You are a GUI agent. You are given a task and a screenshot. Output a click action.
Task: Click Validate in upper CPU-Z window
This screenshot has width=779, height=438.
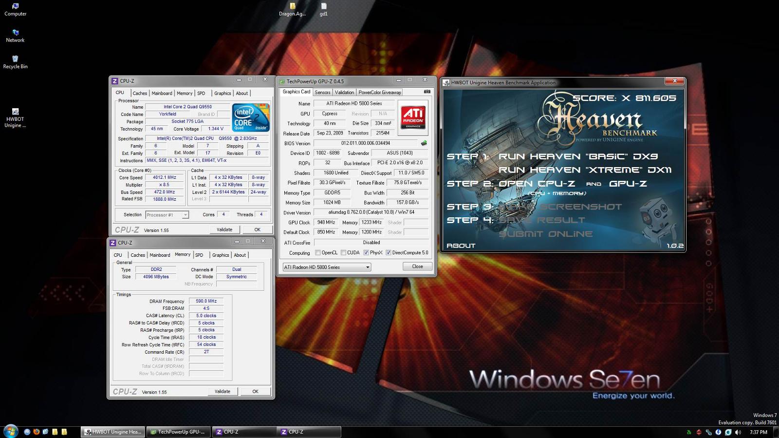[x=224, y=229]
